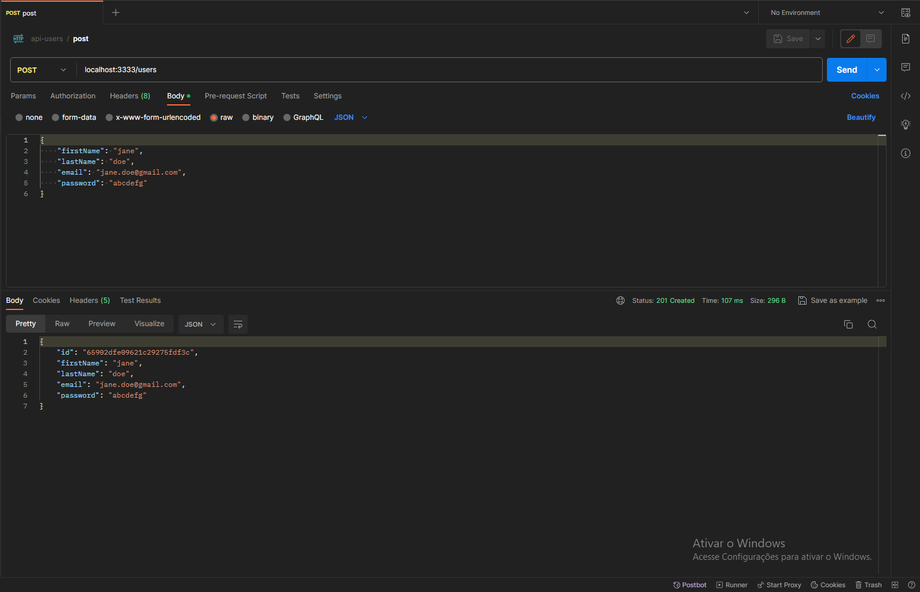Select x-www-form-urlencoded body type

(x=153, y=117)
